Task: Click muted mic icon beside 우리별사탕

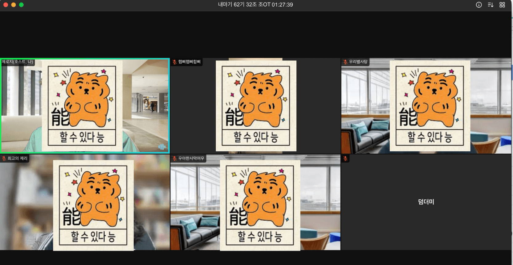Action: point(345,62)
